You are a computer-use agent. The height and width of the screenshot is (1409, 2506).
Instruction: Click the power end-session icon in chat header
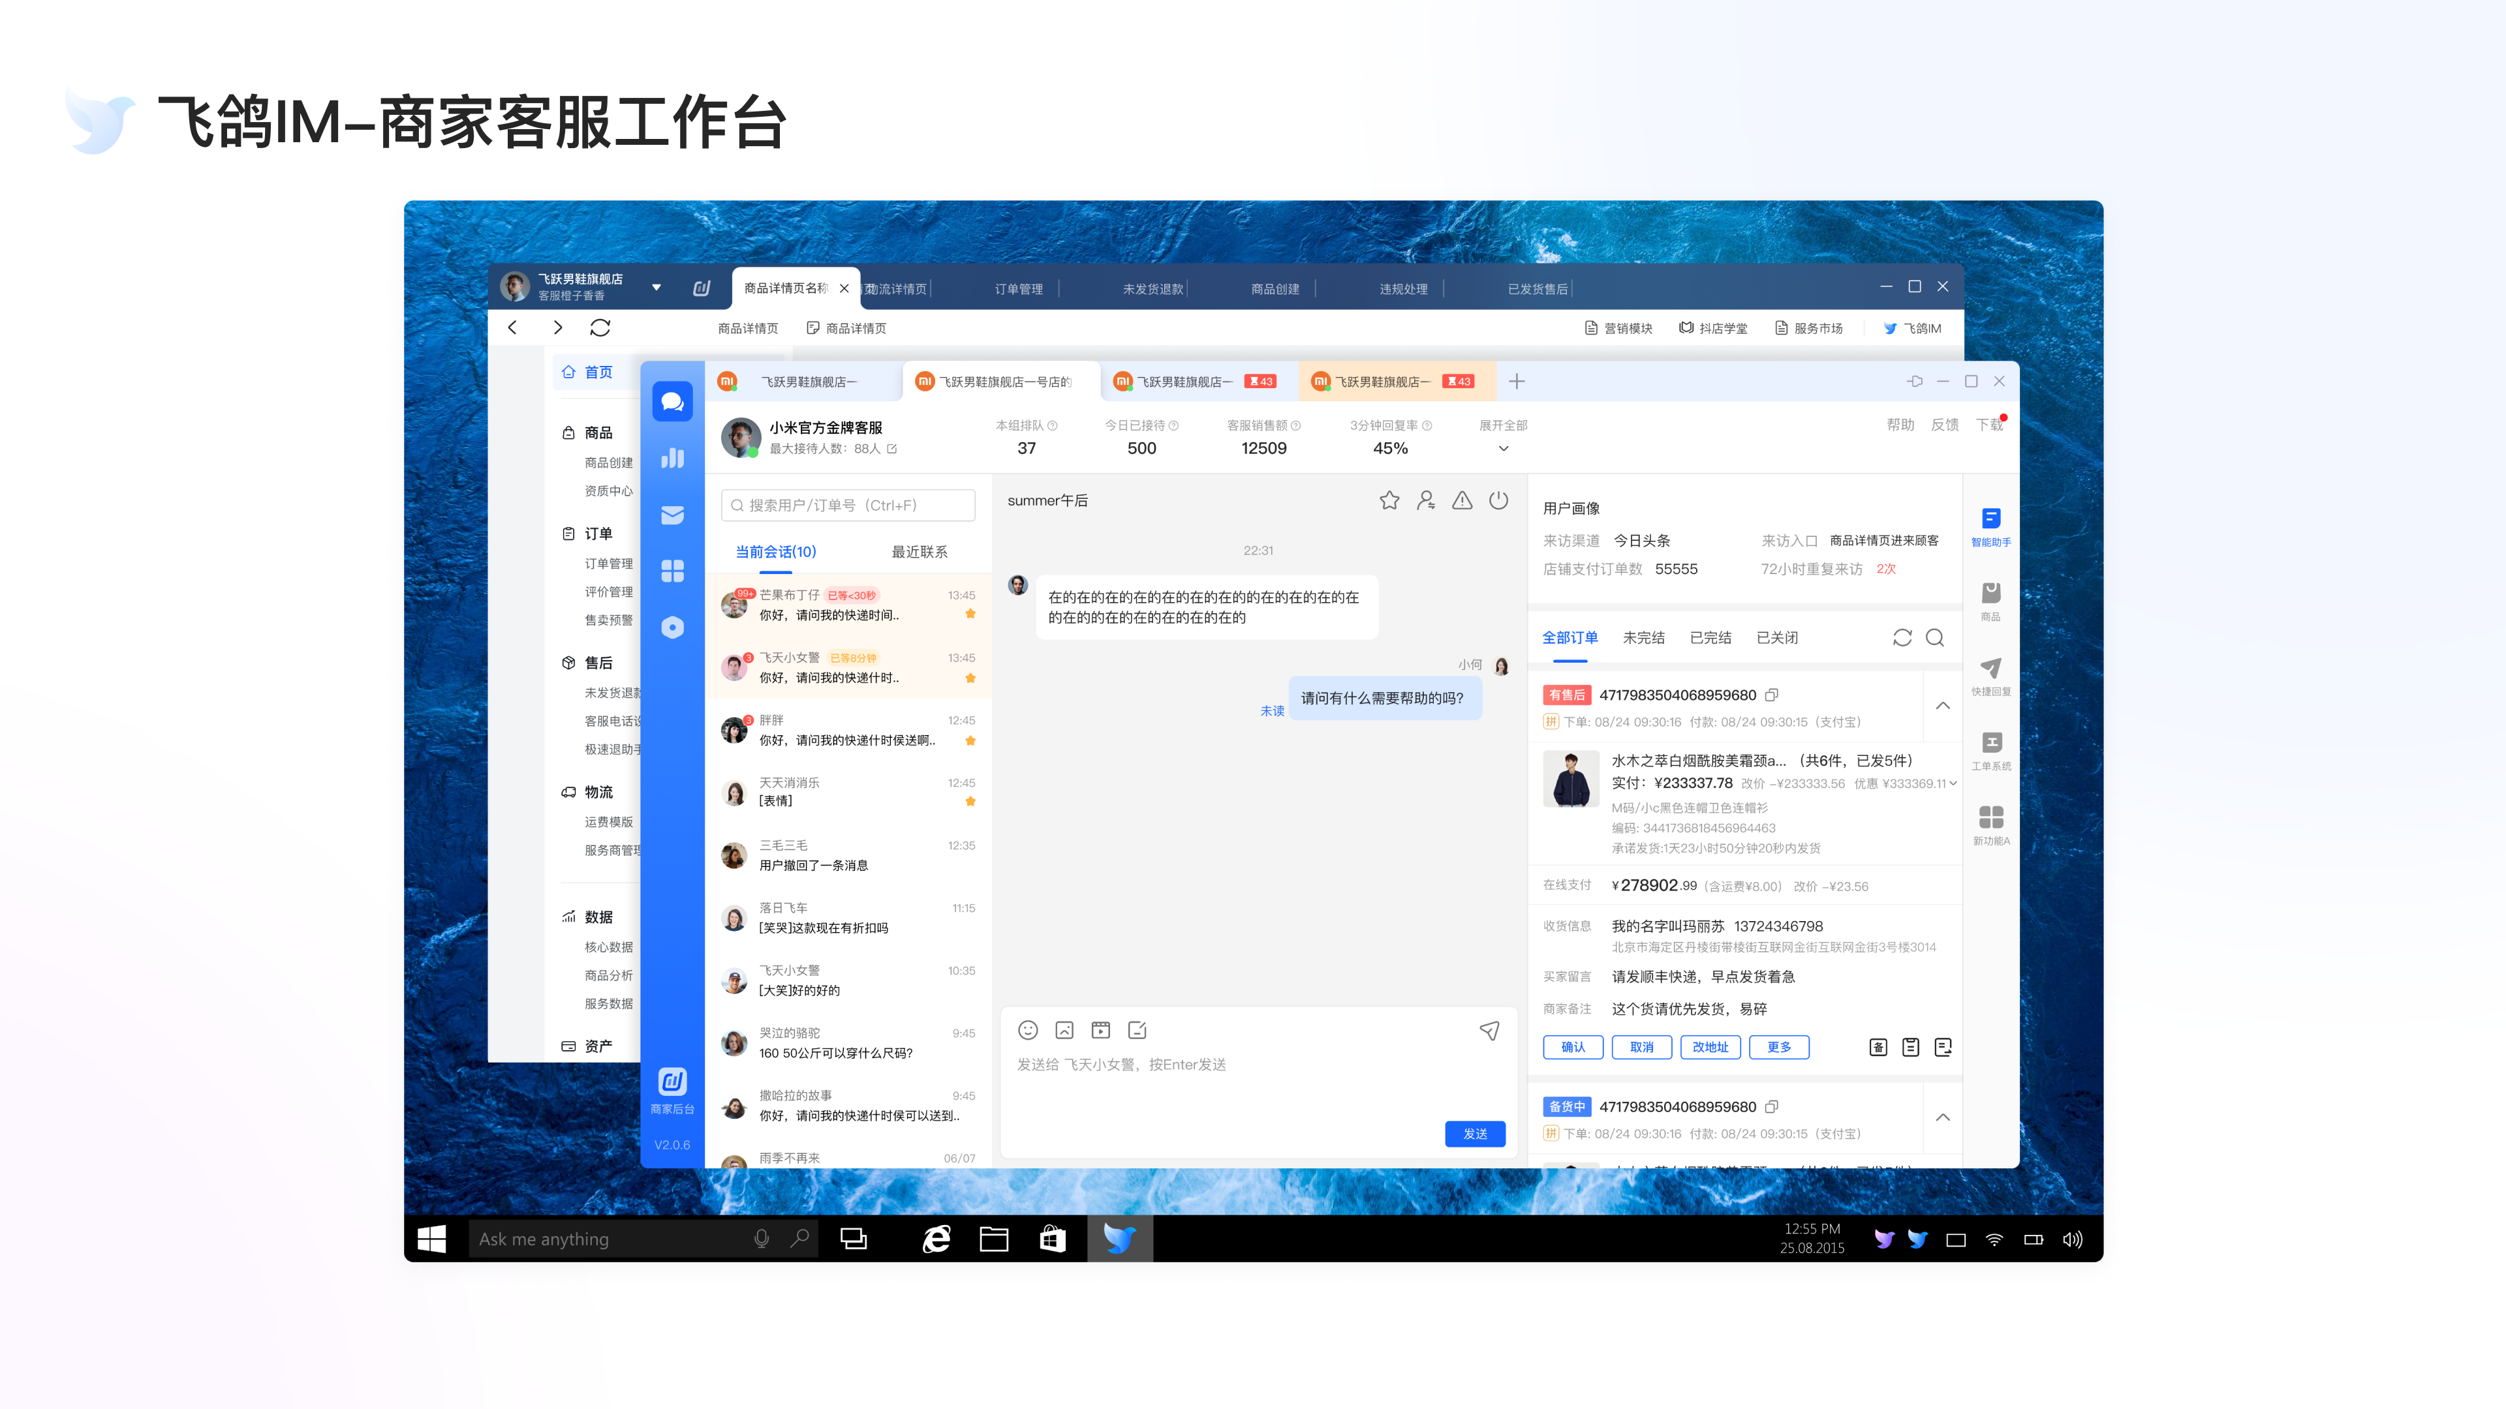click(1499, 500)
